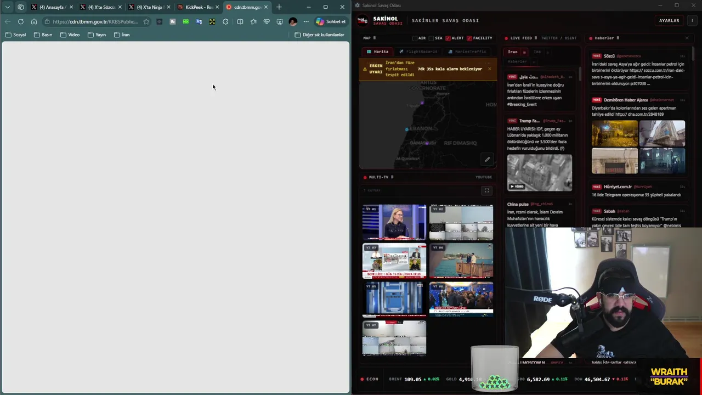Open MAP panel drag handle menu

(375, 38)
